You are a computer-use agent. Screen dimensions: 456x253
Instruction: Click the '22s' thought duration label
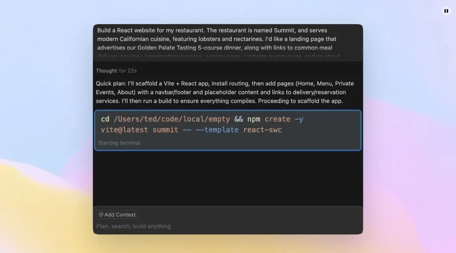pos(132,71)
